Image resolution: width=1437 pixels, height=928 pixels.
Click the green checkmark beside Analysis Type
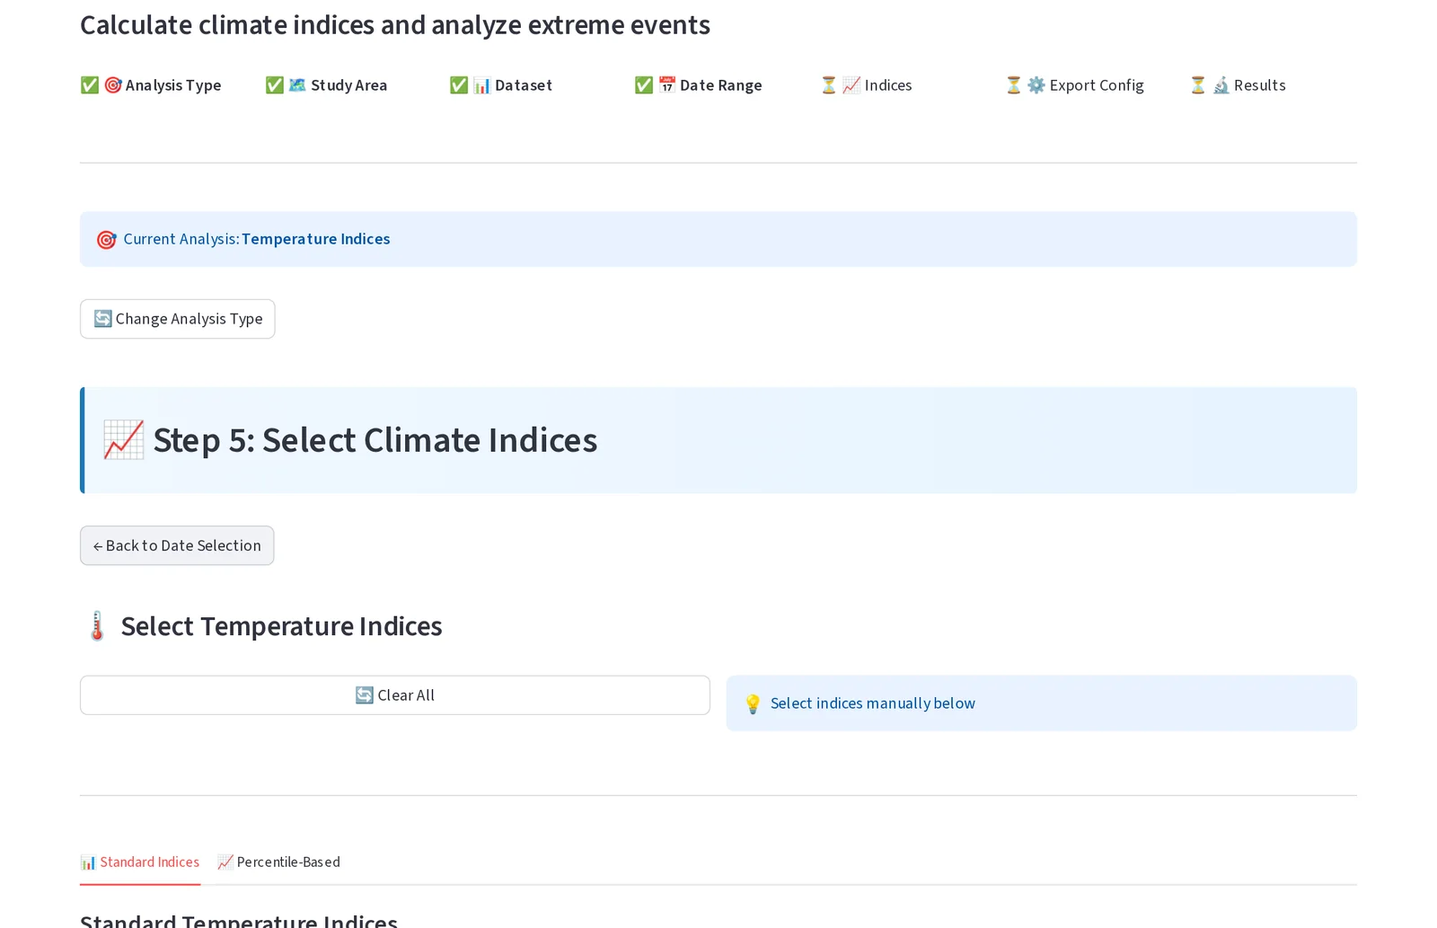(x=90, y=85)
